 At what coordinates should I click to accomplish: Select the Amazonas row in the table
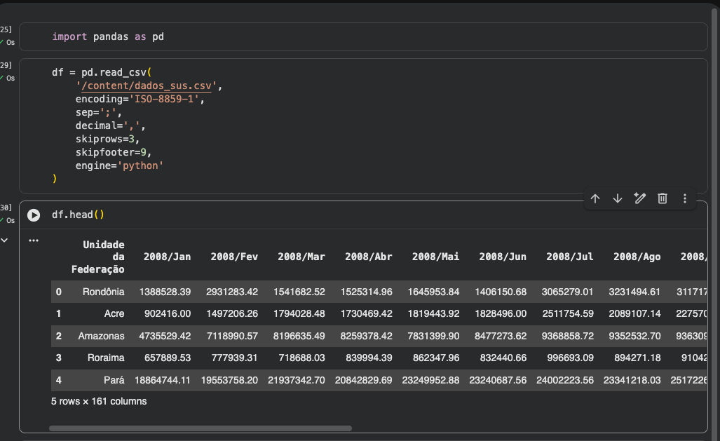101,336
